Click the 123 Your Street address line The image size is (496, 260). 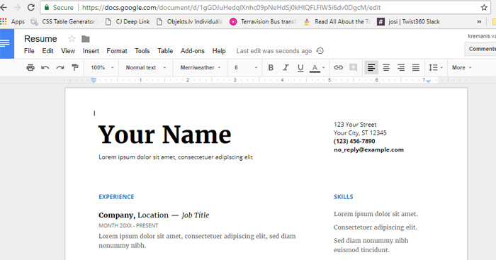click(355, 124)
